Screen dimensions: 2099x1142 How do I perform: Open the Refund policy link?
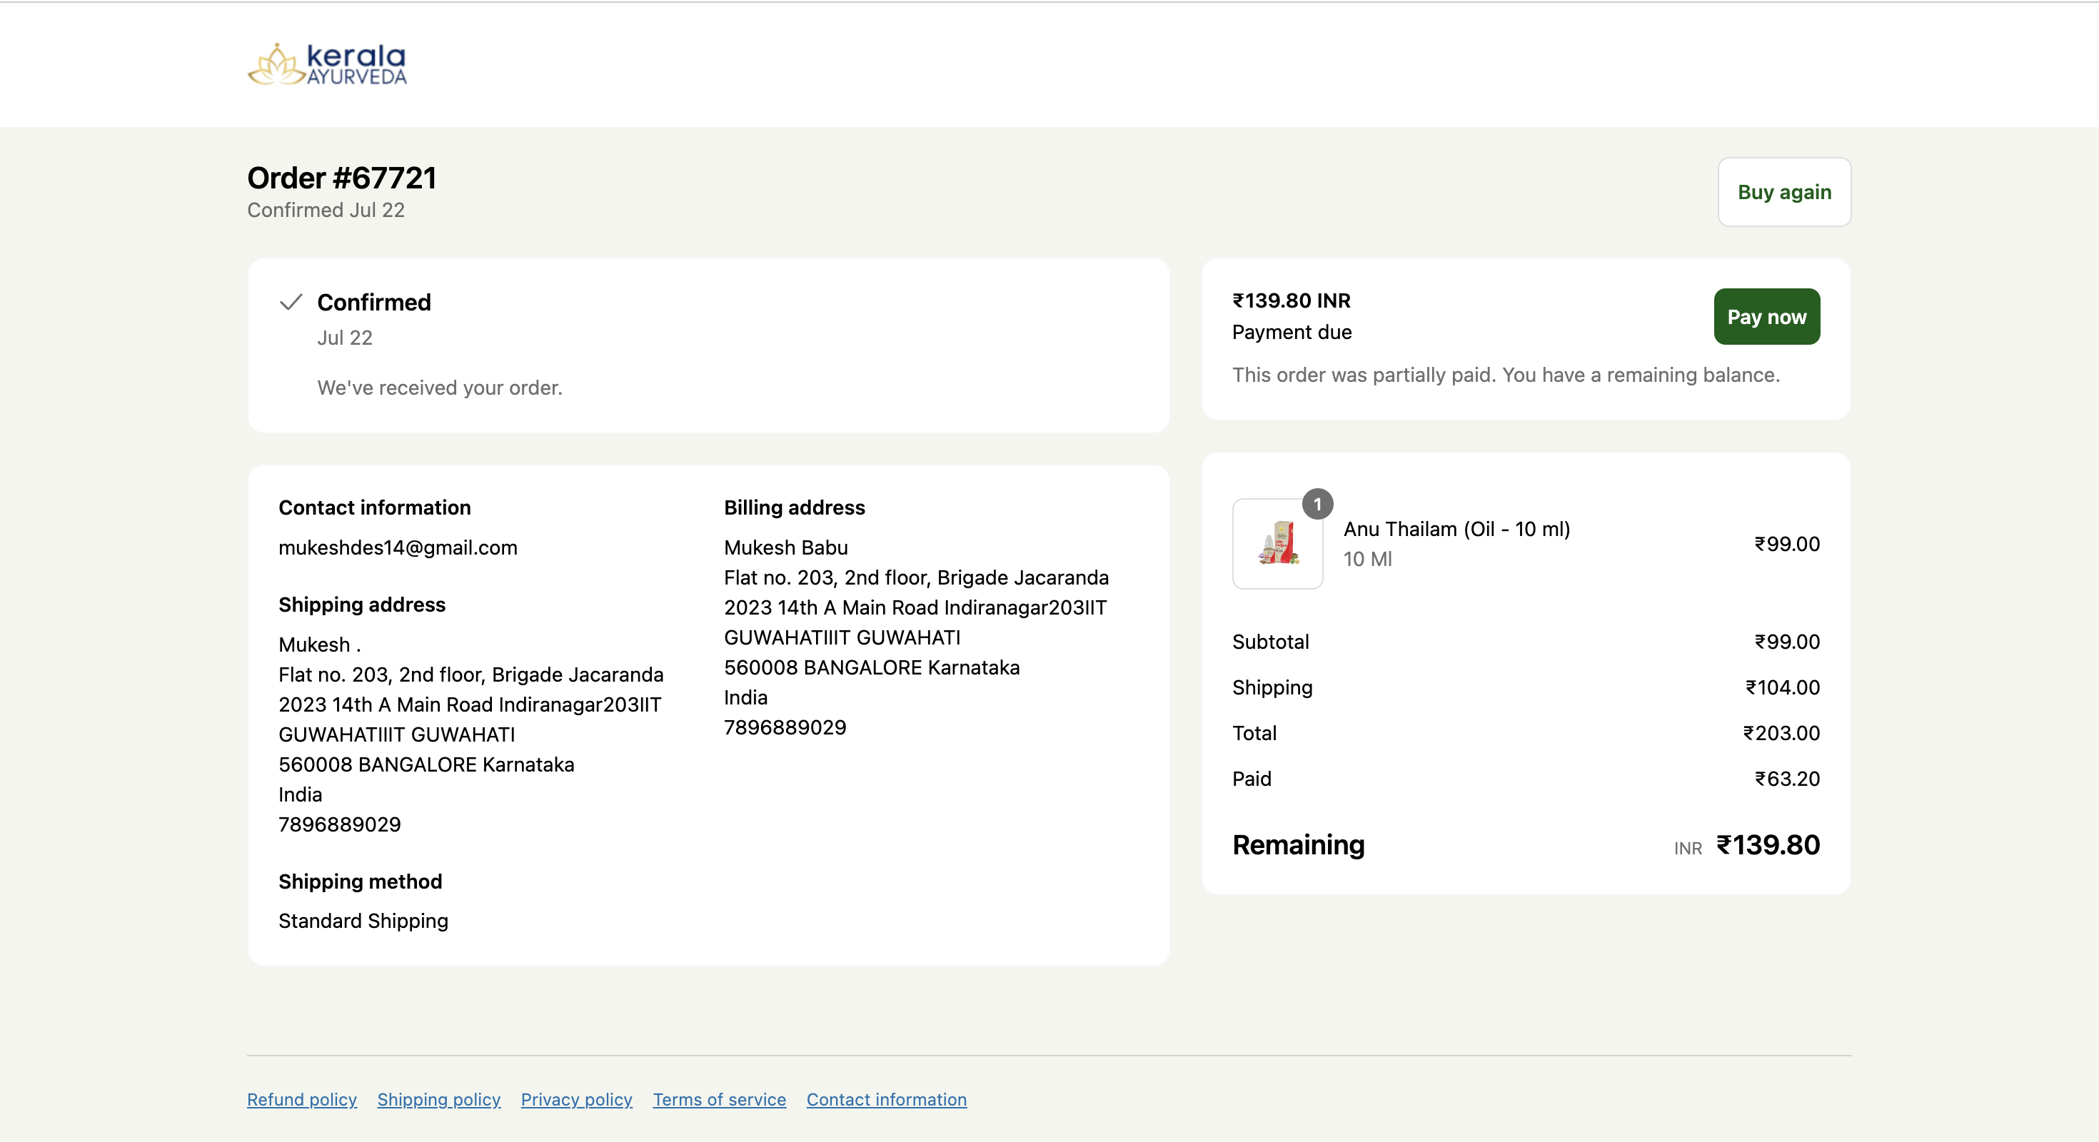(x=301, y=1100)
